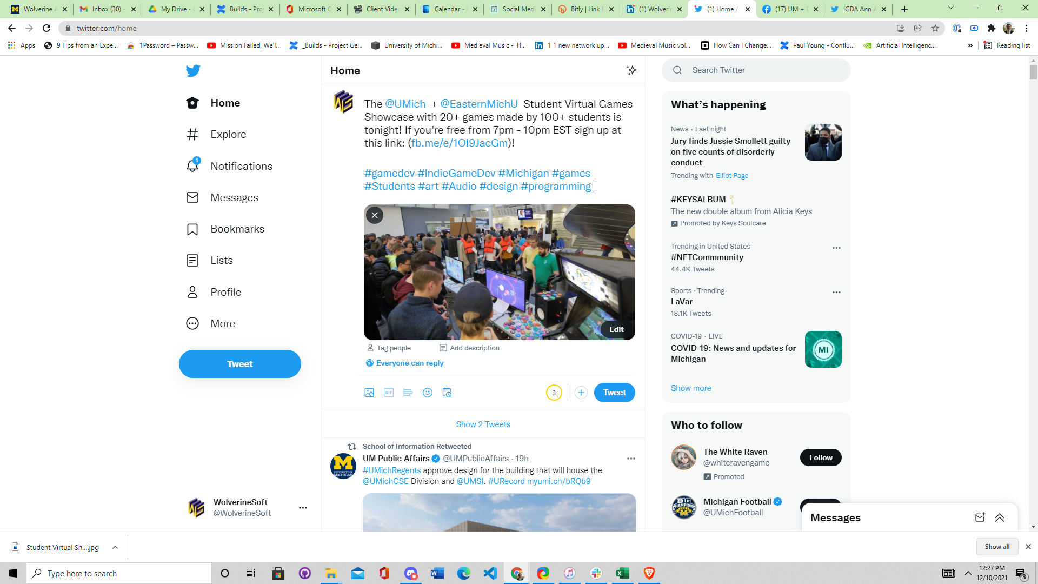1038x584 pixels.
Task: Bookmark this page with star icon
Action: click(935, 28)
